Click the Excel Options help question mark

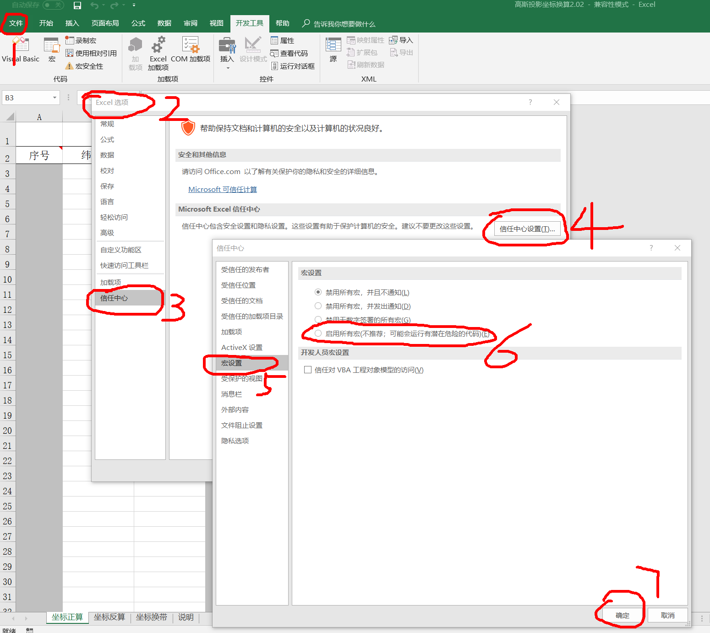[x=530, y=102]
